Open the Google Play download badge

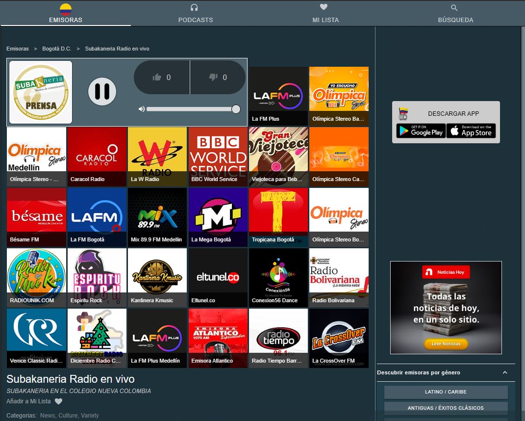[421, 131]
